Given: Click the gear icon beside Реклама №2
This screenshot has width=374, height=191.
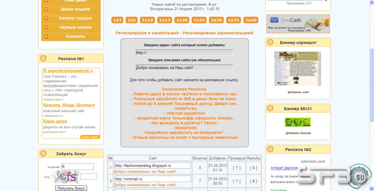Looking at the screenshot, I should 270,149.
